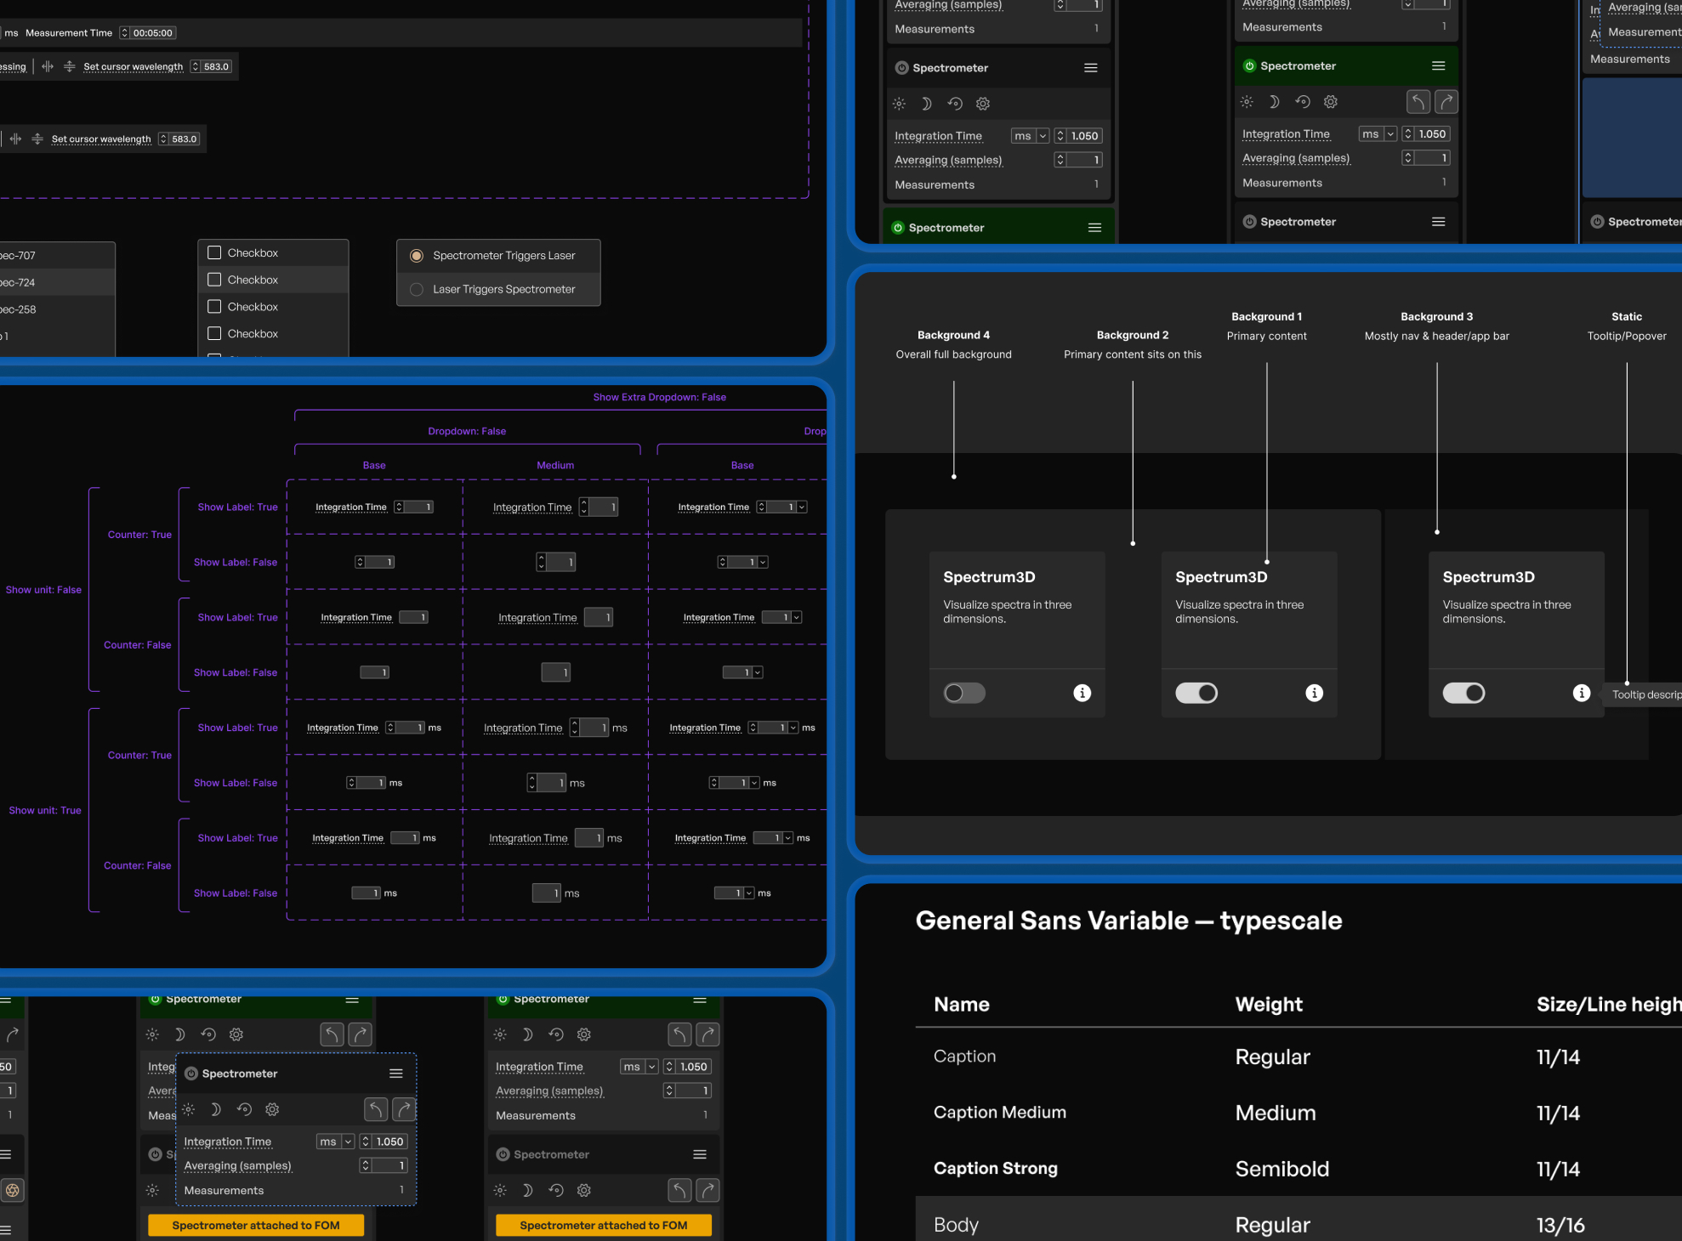The width and height of the screenshot is (1682, 1241).
Task: Check the topmost Checkbox in the checkbox list
Action: (214, 252)
